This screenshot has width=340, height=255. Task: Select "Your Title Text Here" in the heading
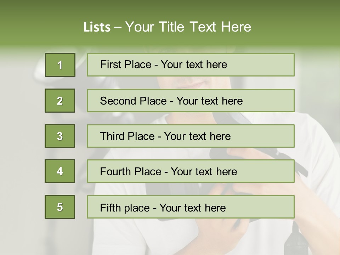(188, 27)
